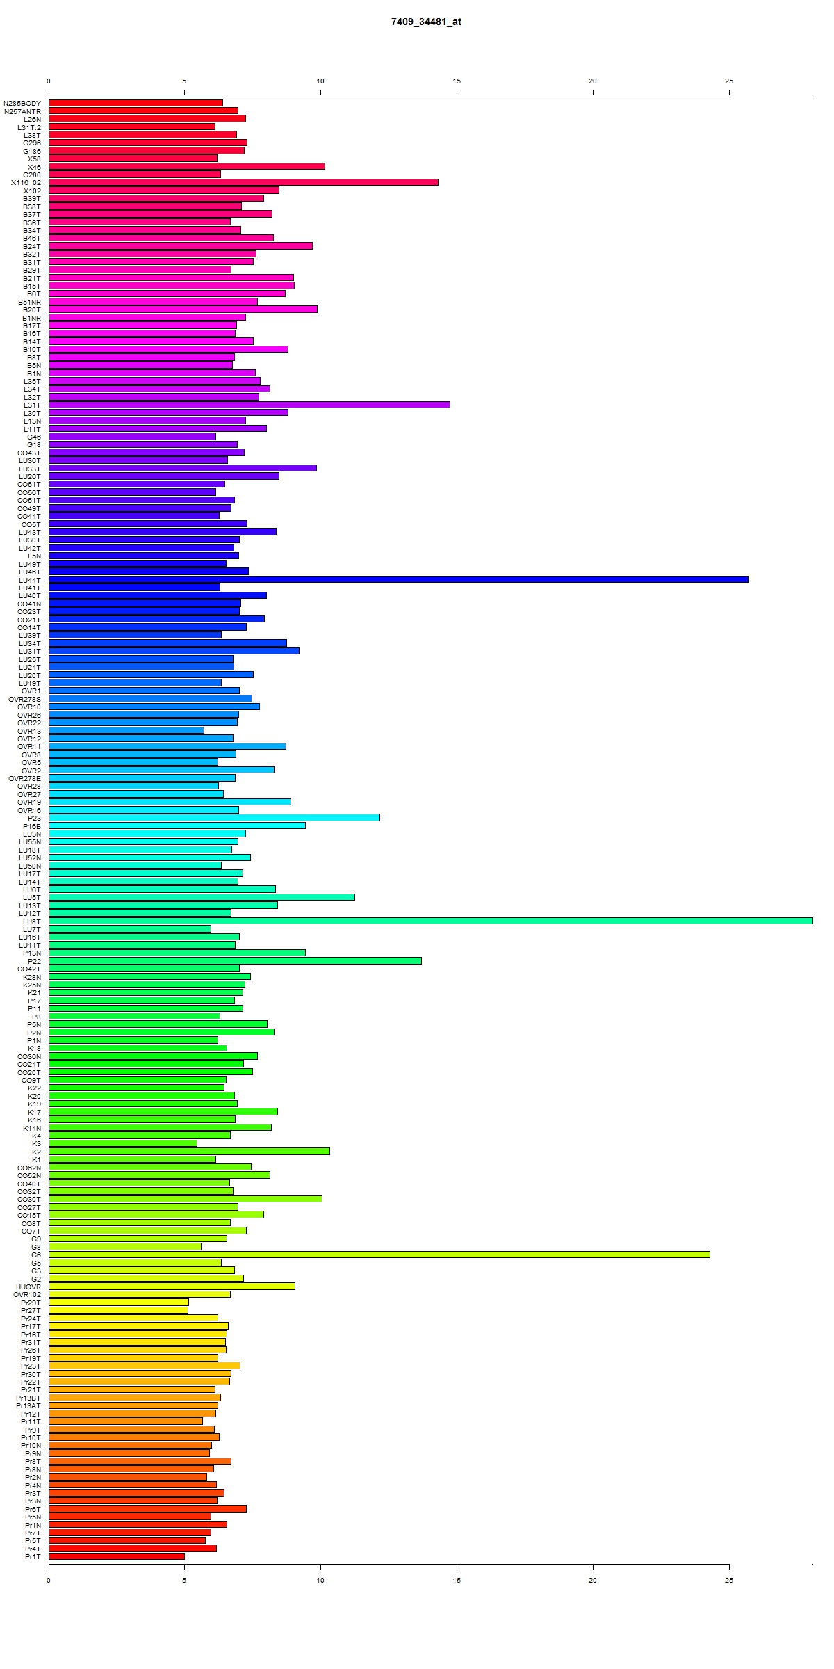Select the OVR102 label

click(28, 1295)
